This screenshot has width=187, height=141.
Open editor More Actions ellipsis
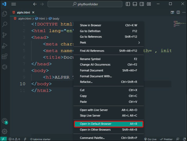pyautogui.click(x=184, y=12)
